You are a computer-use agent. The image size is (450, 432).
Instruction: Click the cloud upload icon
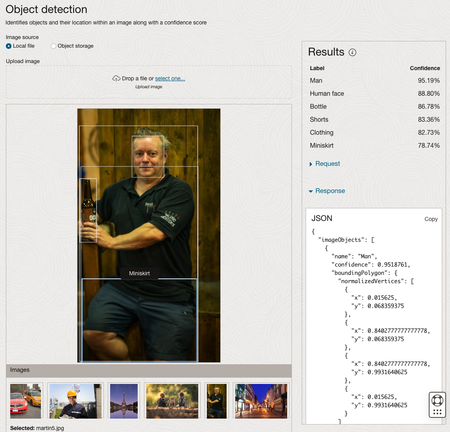[x=116, y=78]
